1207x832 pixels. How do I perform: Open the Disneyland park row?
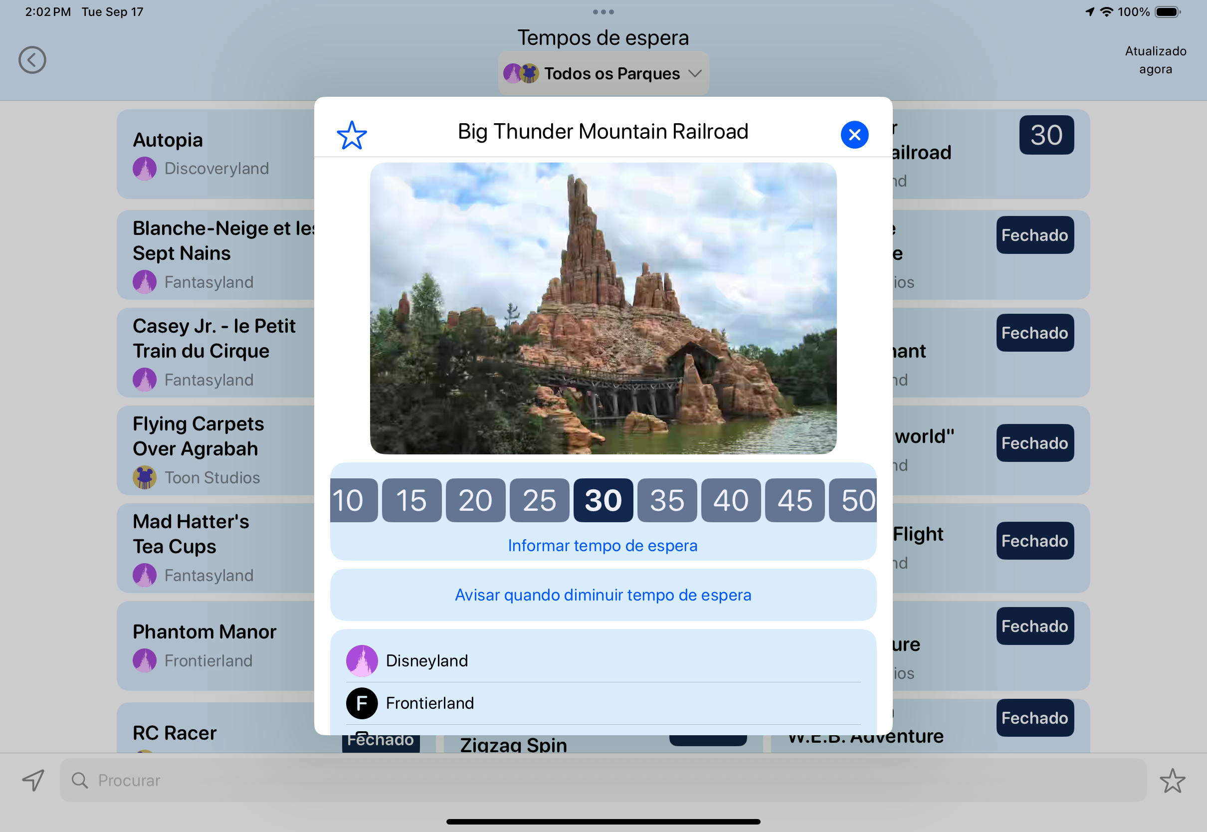[x=603, y=660]
